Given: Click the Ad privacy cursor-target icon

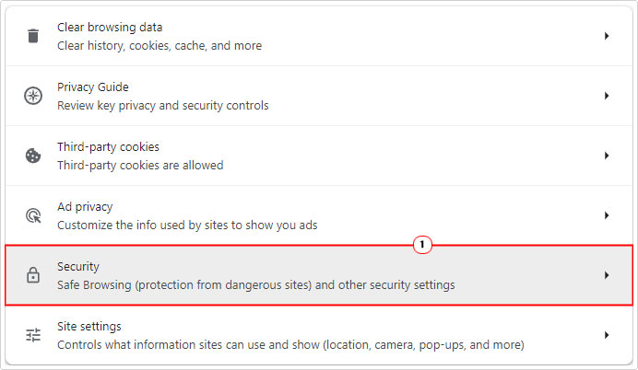Looking at the screenshot, I should click(x=33, y=215).
